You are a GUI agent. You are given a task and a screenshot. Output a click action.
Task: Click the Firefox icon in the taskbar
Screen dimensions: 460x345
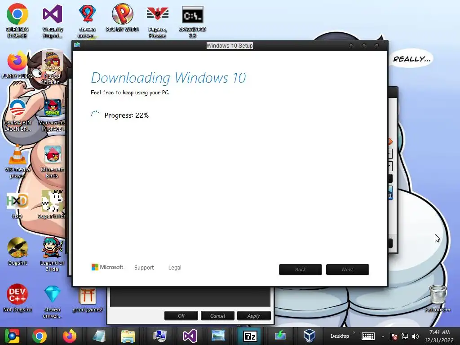70,336
